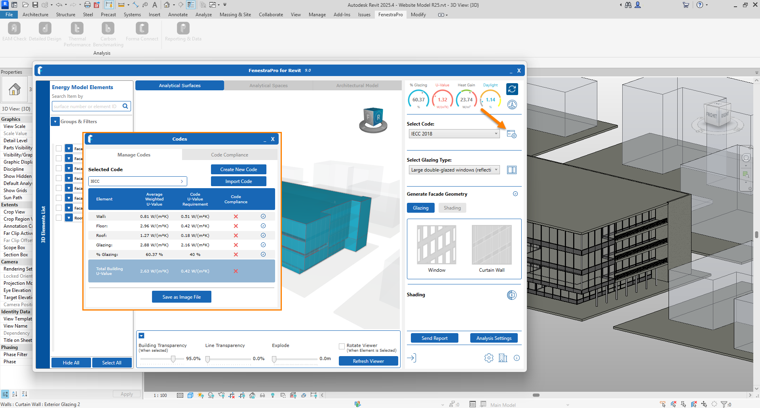Check the first facade checkbox in the elements list

[59, 149]
